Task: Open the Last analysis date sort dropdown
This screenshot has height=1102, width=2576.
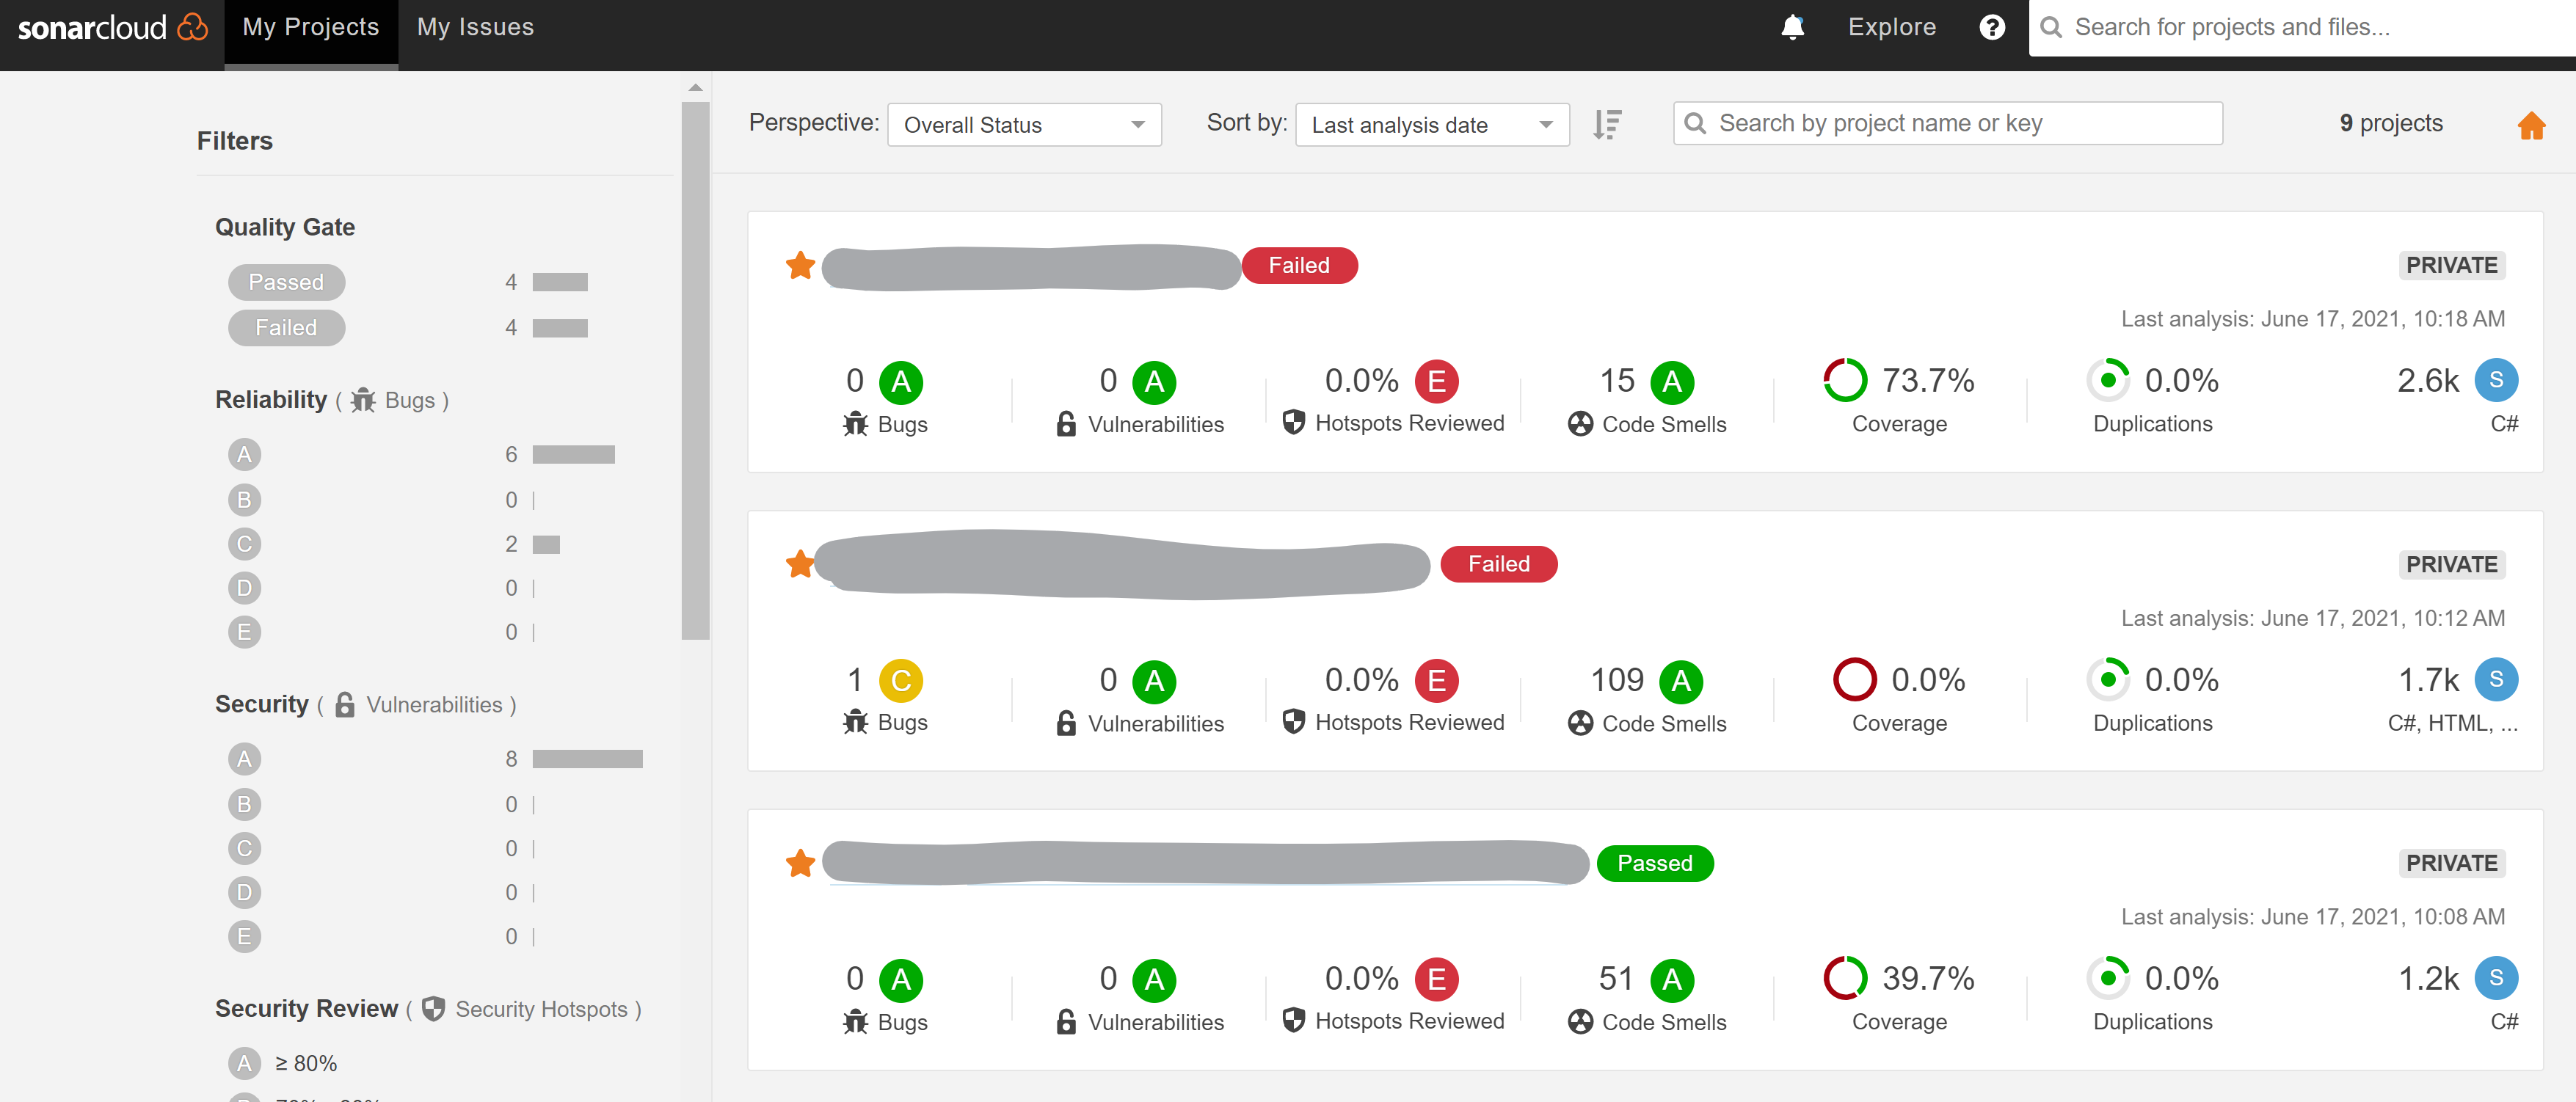Action: [1432, 124]
